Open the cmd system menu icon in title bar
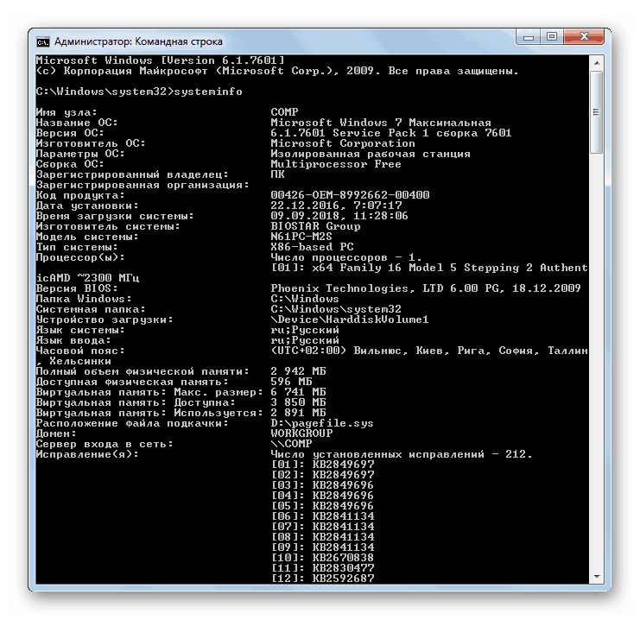Screen dimensions: 640x620 [42, 41]
